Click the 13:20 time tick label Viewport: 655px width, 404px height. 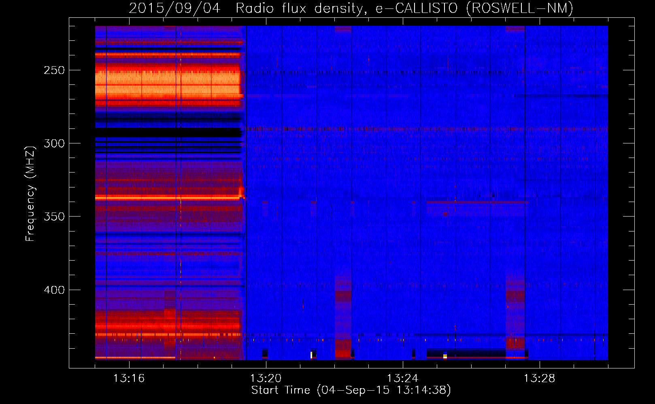266,379
